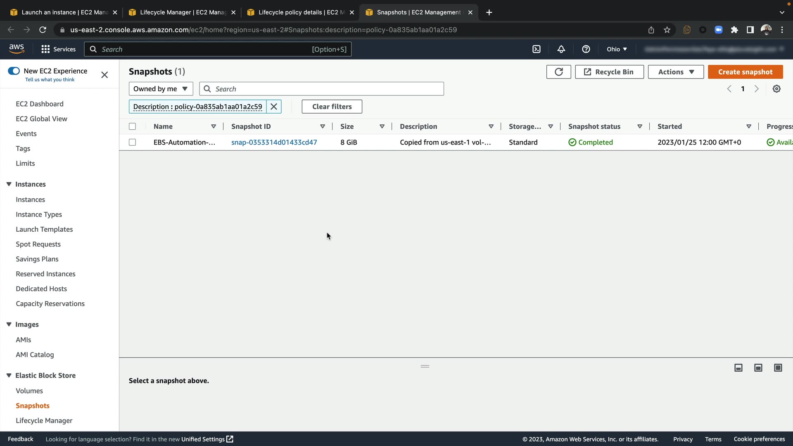The width and height of the screenshot is (793, 446).
Task: Collapse split panel to the minimized view icon
Action: [738, 368]
